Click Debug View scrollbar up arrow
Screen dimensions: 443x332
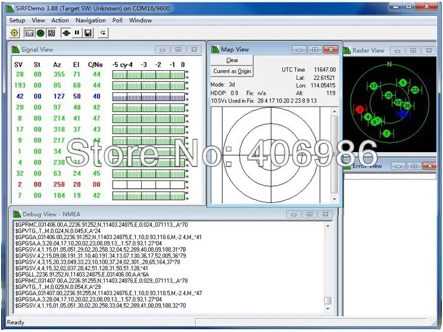point(327,226)
